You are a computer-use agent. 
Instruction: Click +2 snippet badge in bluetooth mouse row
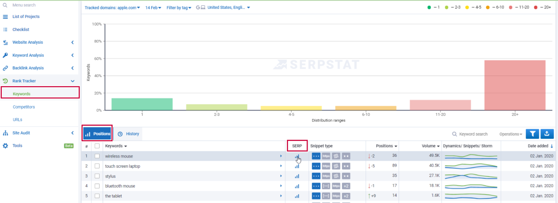click(346, 186)
